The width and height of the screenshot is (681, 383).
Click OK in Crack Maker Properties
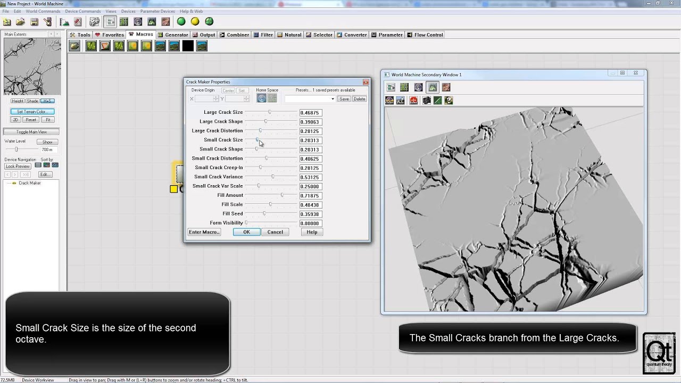(246, 232)
